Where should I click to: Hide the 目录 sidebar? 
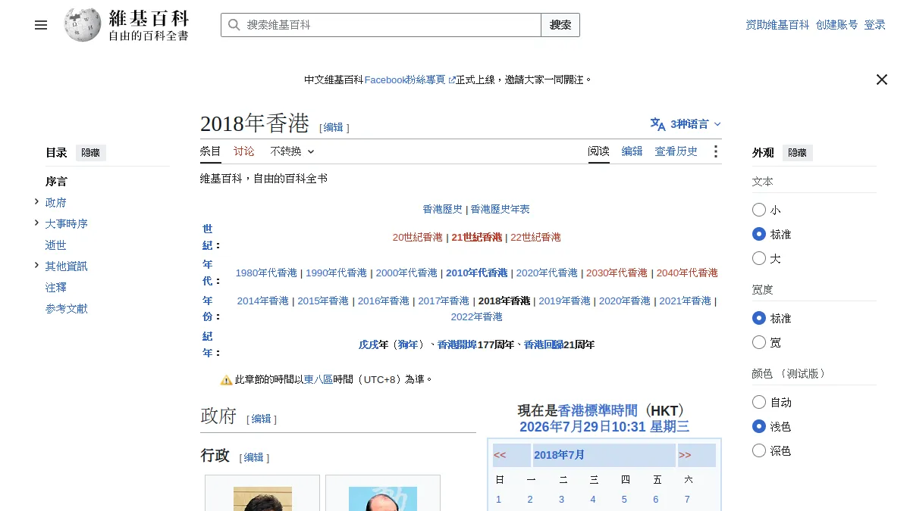91,153
